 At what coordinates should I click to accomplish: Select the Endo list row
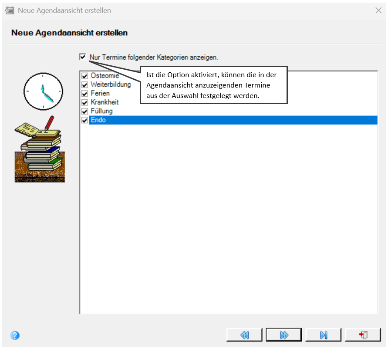233,120
